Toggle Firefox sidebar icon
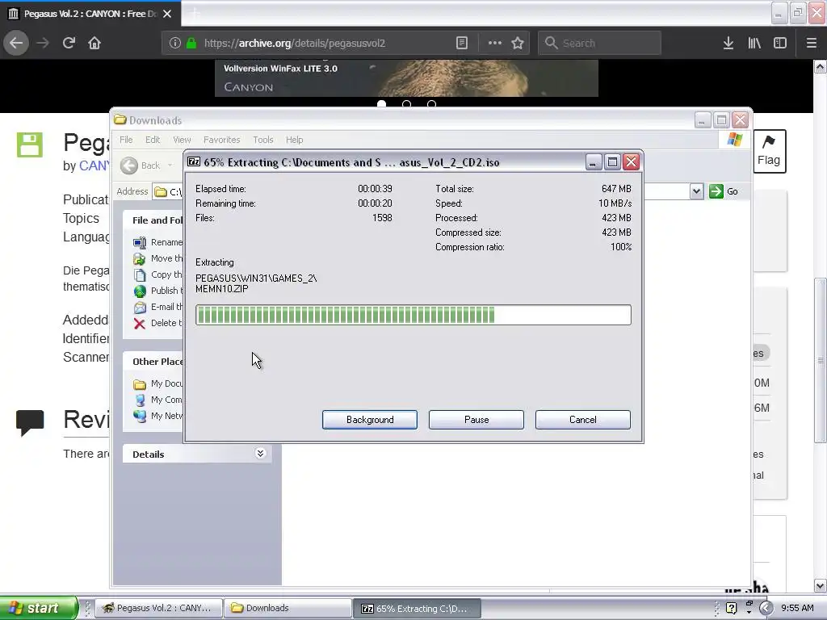Screen dimensions: 827x620 coord(780,44)
